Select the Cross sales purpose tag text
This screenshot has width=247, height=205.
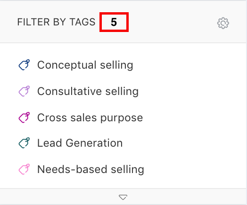(90, 118)
